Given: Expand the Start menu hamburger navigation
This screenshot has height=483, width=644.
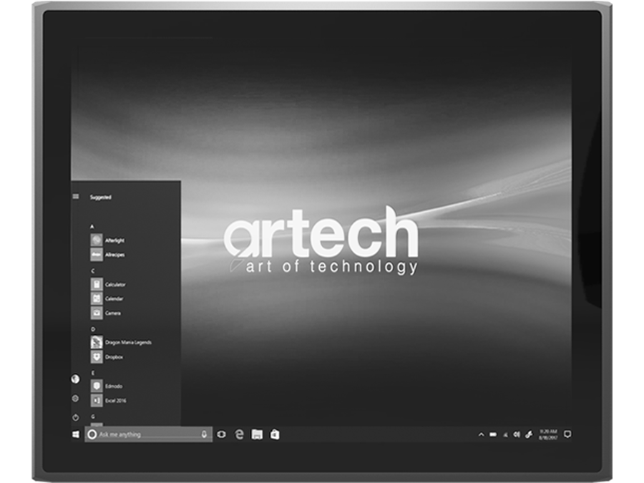Looking at the screenshot, I should tap(76, 197).
